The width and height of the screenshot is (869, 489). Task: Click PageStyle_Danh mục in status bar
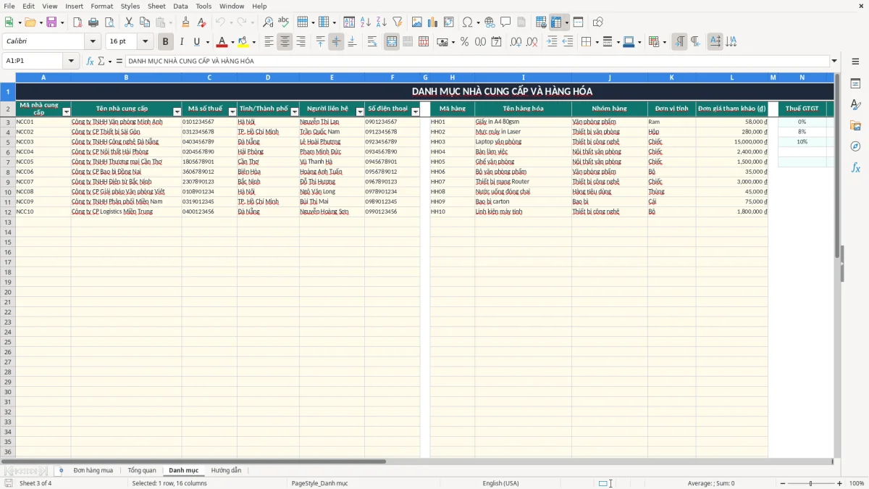click(x=319, y=483)
